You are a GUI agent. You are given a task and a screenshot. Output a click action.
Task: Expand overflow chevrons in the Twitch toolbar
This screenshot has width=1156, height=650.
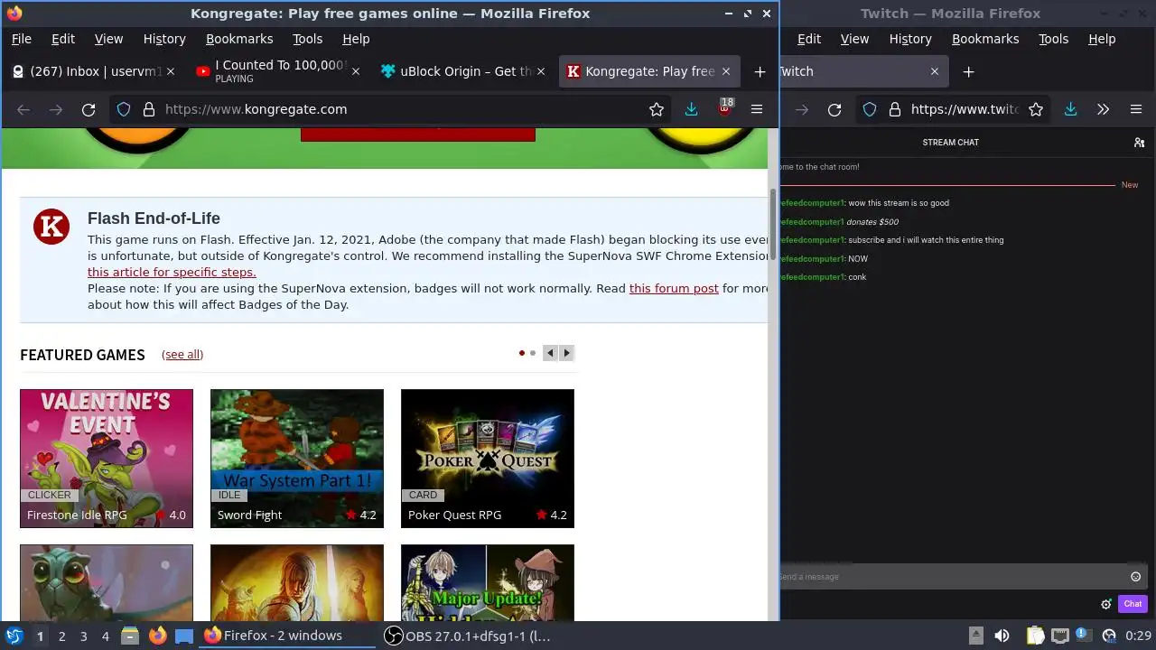point(1103,109)
